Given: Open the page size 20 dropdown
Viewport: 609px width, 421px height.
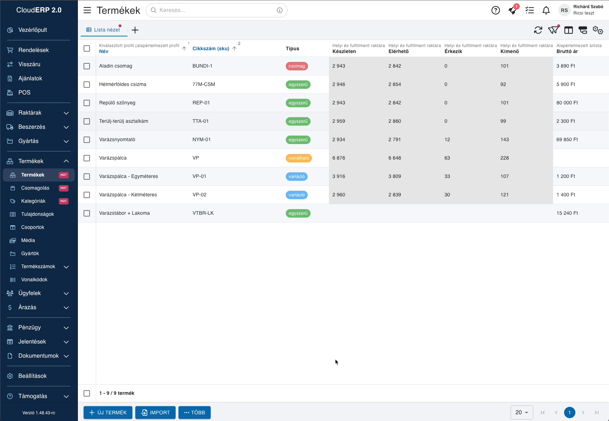Looking at the screenshot, I should (x=522, y=413).
